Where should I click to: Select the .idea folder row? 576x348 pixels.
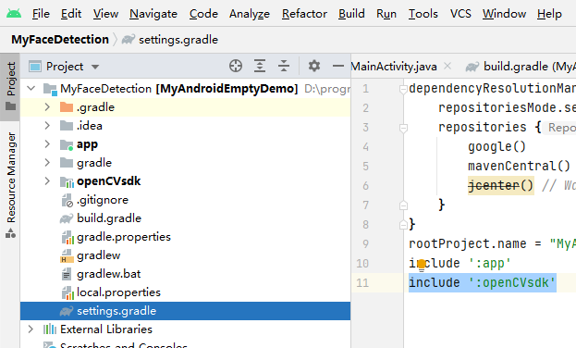186,126
